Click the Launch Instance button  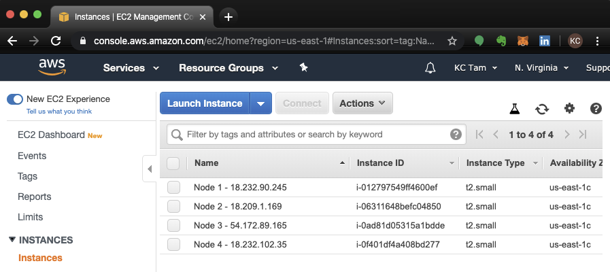coord(205,103)
